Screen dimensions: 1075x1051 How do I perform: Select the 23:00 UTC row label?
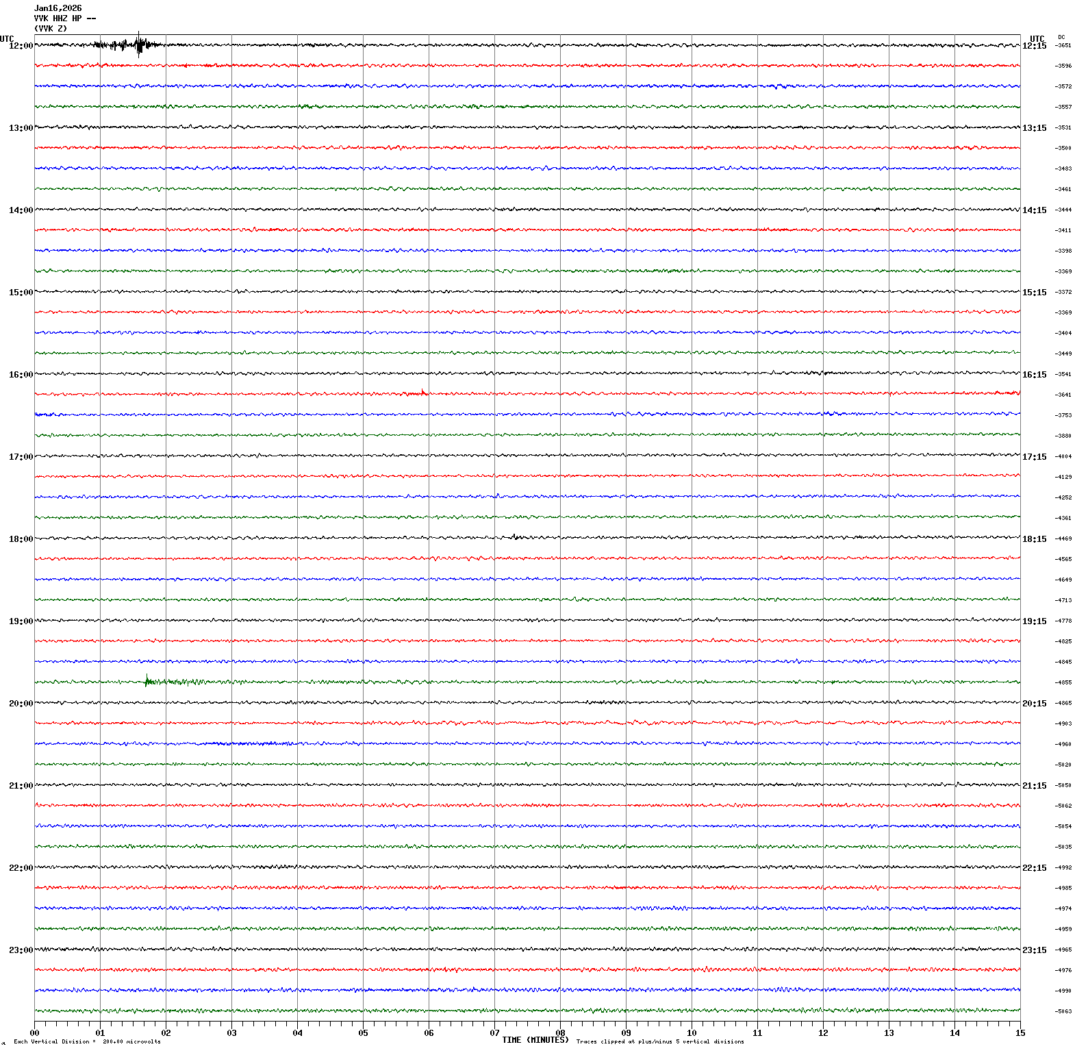21,950
